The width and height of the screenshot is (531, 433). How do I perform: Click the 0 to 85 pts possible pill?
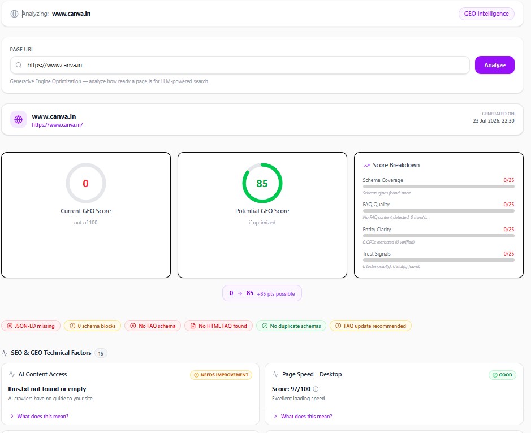click(x=262, y=293)
